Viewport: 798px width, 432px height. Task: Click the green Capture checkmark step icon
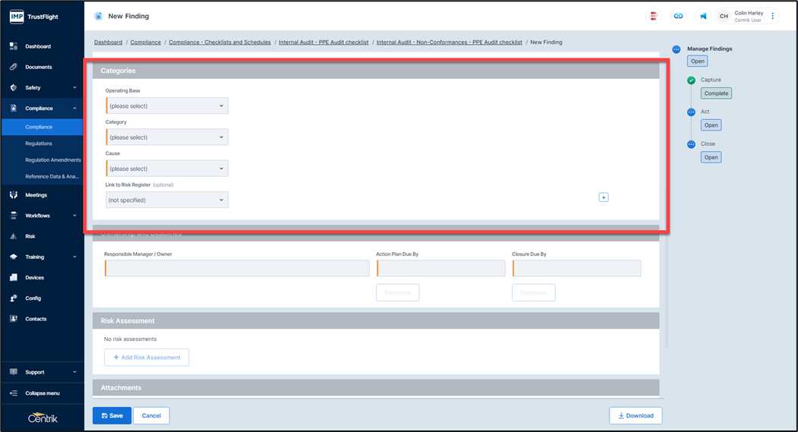(691, 80)
